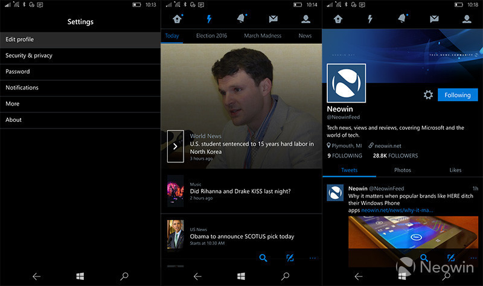Image resolution: width=483 pixels, height=286 pixels.
Task: Open gear settings next to Following
Action: [428, 95]
